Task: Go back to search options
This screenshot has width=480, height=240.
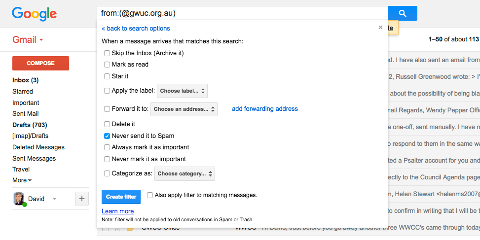Action: (x=136, y=29)
